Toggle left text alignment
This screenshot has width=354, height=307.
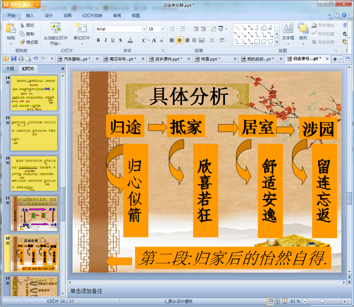[x=172, y=40]
